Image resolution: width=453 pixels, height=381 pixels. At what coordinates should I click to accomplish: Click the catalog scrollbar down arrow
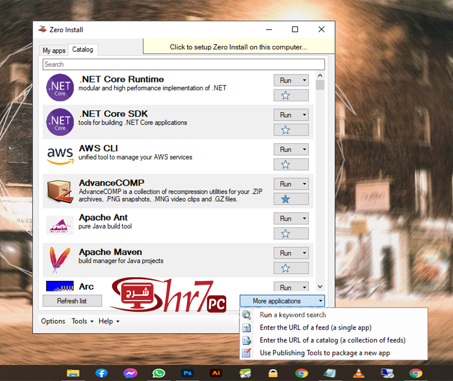pos(320,287)
